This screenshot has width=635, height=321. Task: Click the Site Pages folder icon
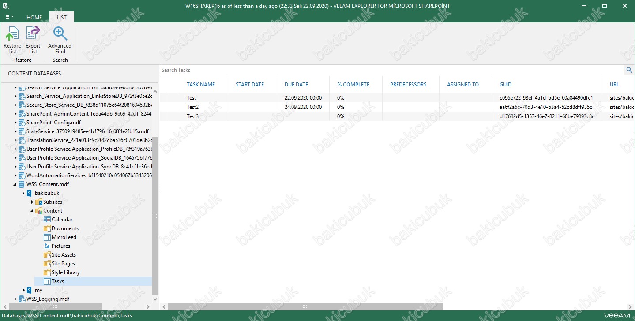(47, 264)
